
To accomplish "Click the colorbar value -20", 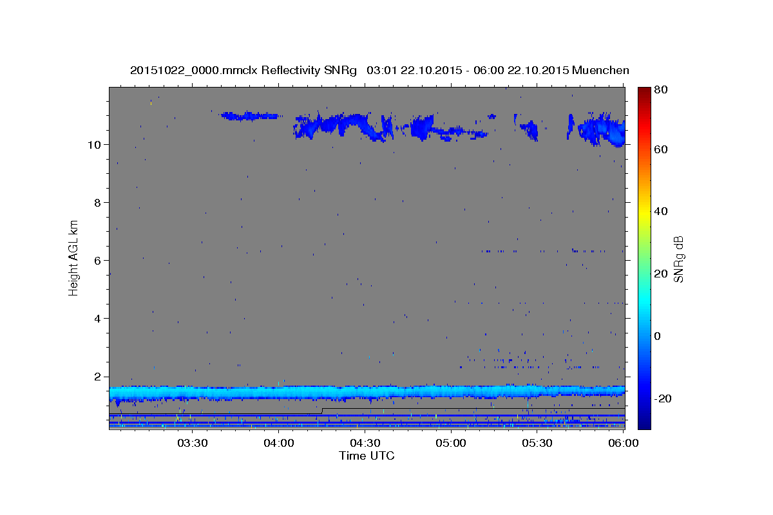I will click(663, 398).
